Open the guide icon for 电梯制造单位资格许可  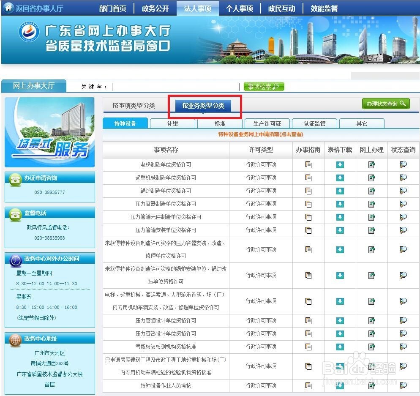308,164
